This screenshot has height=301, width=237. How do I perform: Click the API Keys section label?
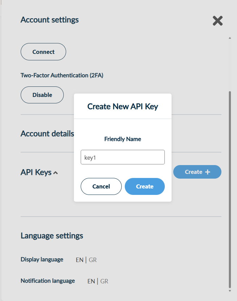(36, 172)
